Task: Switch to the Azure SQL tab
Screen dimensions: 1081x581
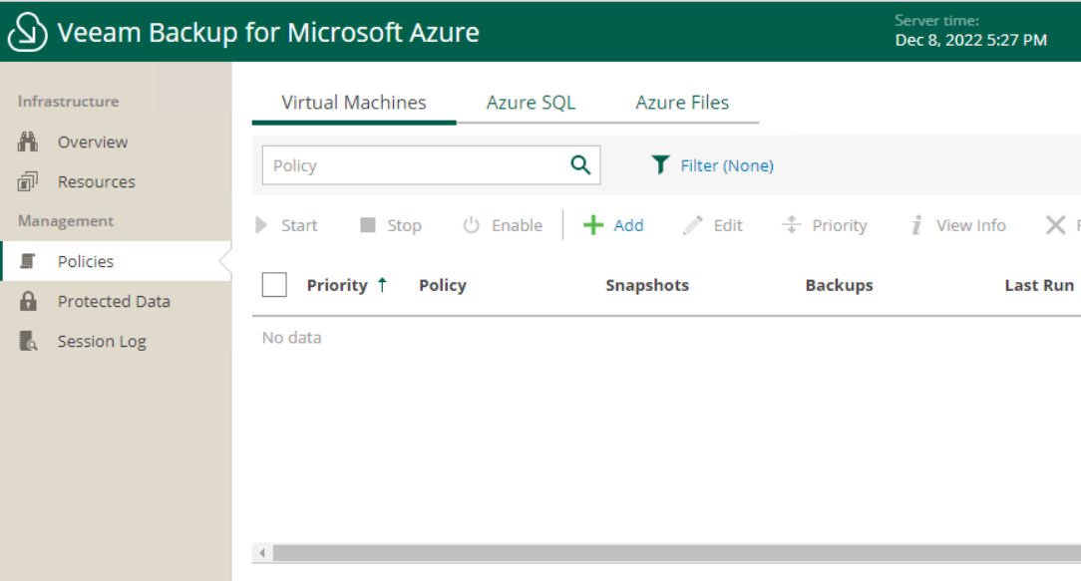Action: (530, 102)
